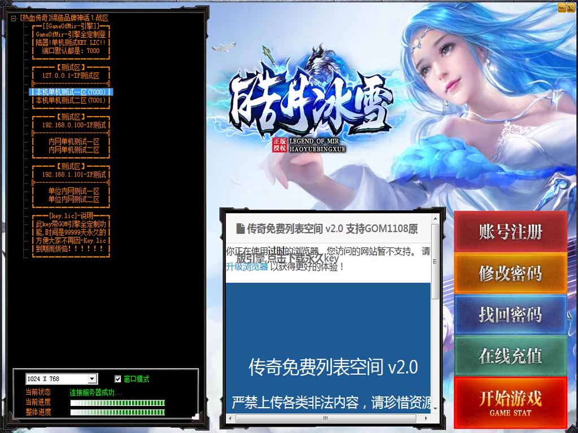Screen dimensions: 578x433
Task: Click the 当前状态 label
Action: (x=38, y=392)
